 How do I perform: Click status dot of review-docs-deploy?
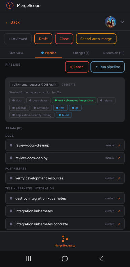coord(11,158)
